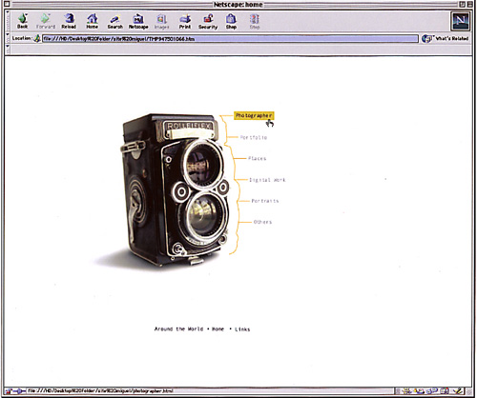The image size is (477, 398).
Task: Go back with the Back toolbar button
Action: [22, 21]
